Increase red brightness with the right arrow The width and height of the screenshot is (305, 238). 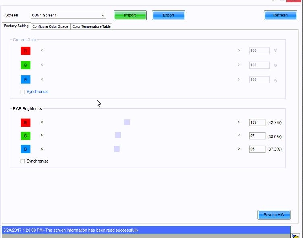click(239, 122)
